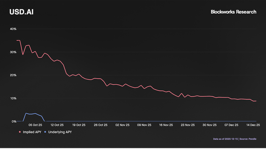Click the 14 Dec 25 x-axis date
Image resolution: width=266 pixels, height=149 pixels.
tap(253, 125)
